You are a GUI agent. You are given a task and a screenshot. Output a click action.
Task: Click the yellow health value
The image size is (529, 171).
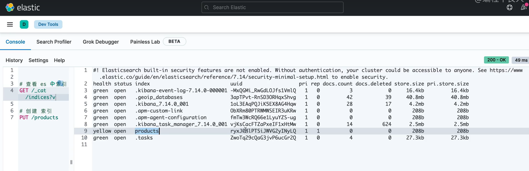coord(102,131)
